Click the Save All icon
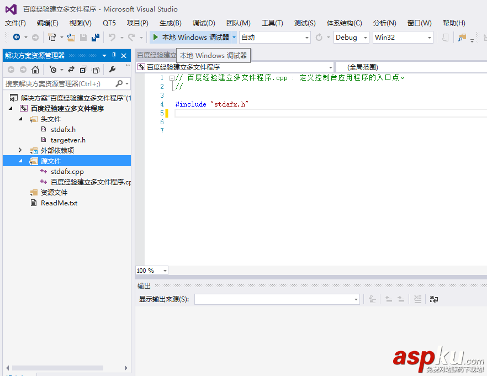 click(96, 37)
